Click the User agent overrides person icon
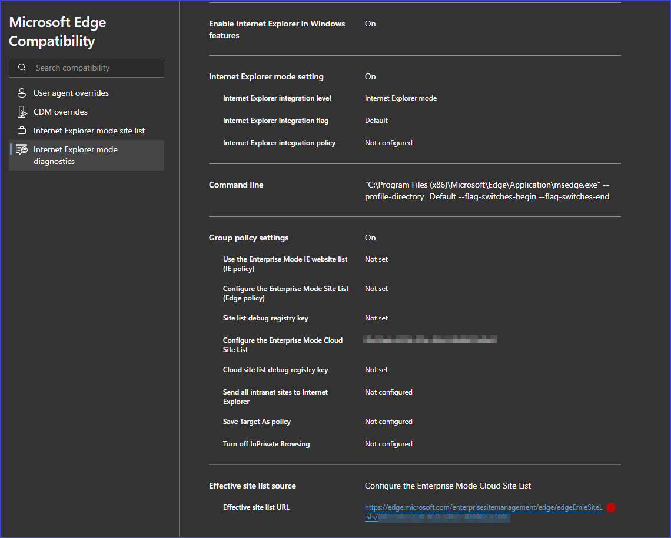Viewport: 671px width, 538px height. [x=22, y=93]
